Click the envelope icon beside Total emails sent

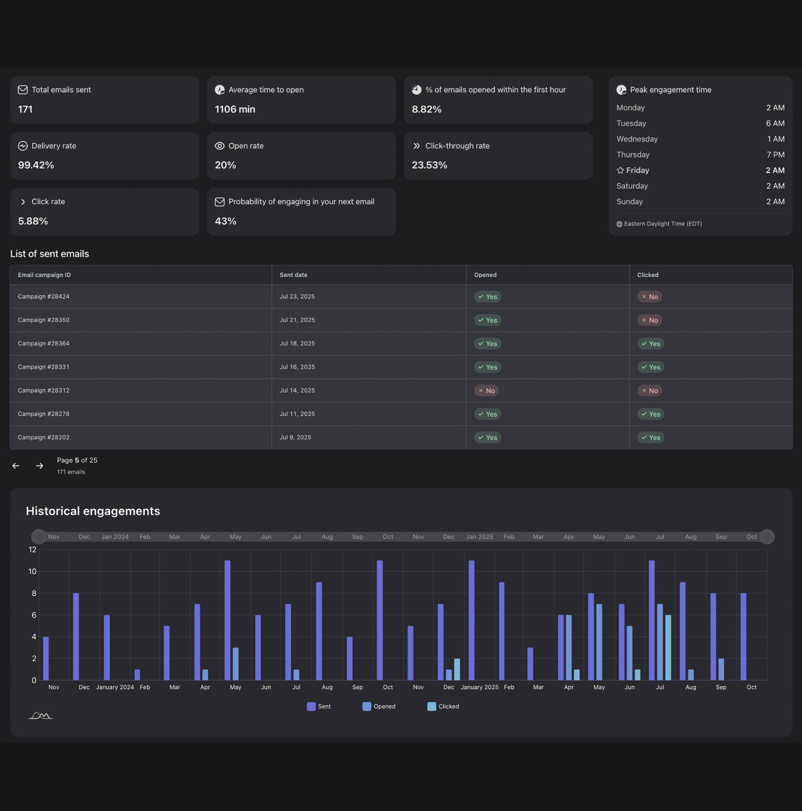tap(23, 90)
